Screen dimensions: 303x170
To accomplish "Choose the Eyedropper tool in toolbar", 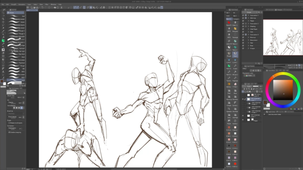I will (3, 31).
